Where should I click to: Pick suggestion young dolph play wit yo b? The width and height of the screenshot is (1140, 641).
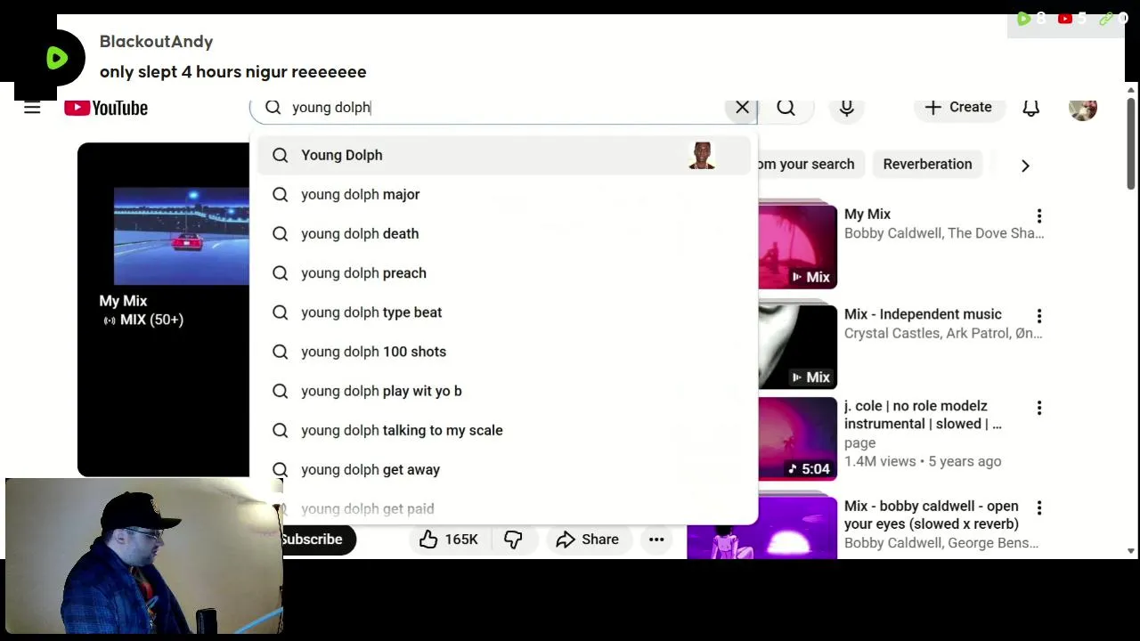tap(504, 391)
